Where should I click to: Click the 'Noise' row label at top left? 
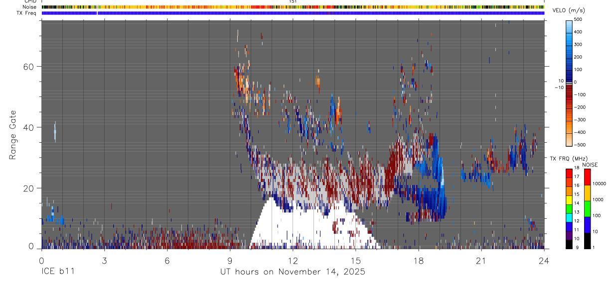tap(30, 7)
